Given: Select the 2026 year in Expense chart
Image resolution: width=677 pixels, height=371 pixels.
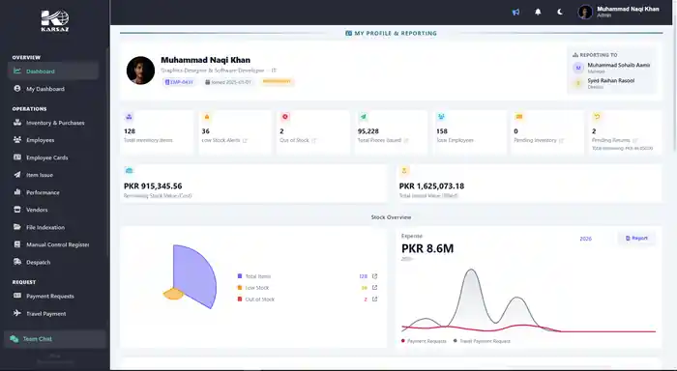Looking at the screenshot, I should click(585, 239).
